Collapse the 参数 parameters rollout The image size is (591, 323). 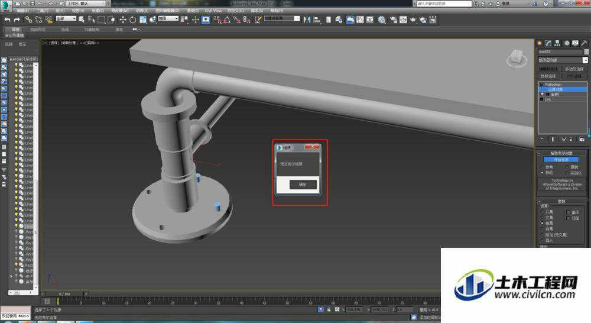coord(561,201)
